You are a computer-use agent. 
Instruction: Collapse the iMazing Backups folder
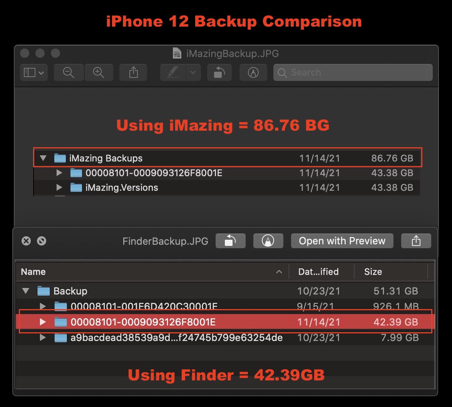pyautogui.click(x=43, y=158)
